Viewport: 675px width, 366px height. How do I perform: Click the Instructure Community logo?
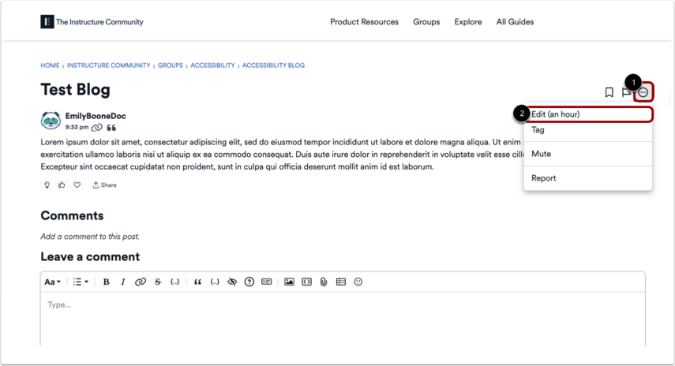(92, 21)
